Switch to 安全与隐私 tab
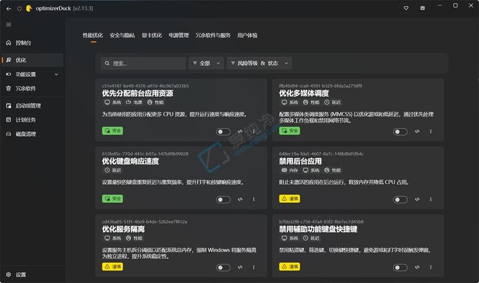The image size is (479, 283). click(122, 35)
